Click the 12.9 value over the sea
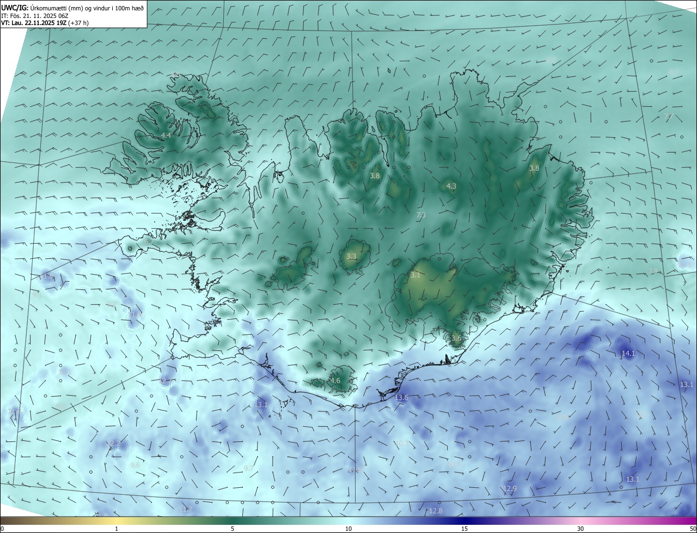 coord(510,489)
